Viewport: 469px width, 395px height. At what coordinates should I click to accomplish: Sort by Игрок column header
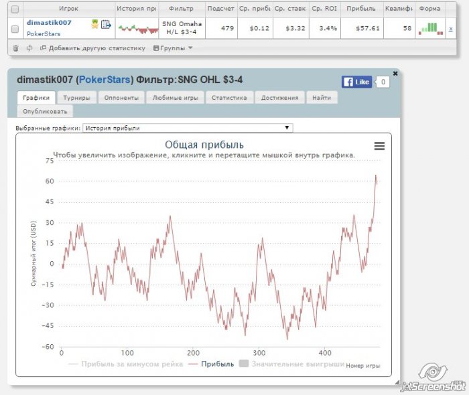69,9
